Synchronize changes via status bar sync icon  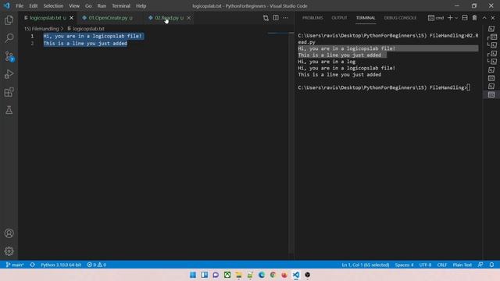pos(33,265)
